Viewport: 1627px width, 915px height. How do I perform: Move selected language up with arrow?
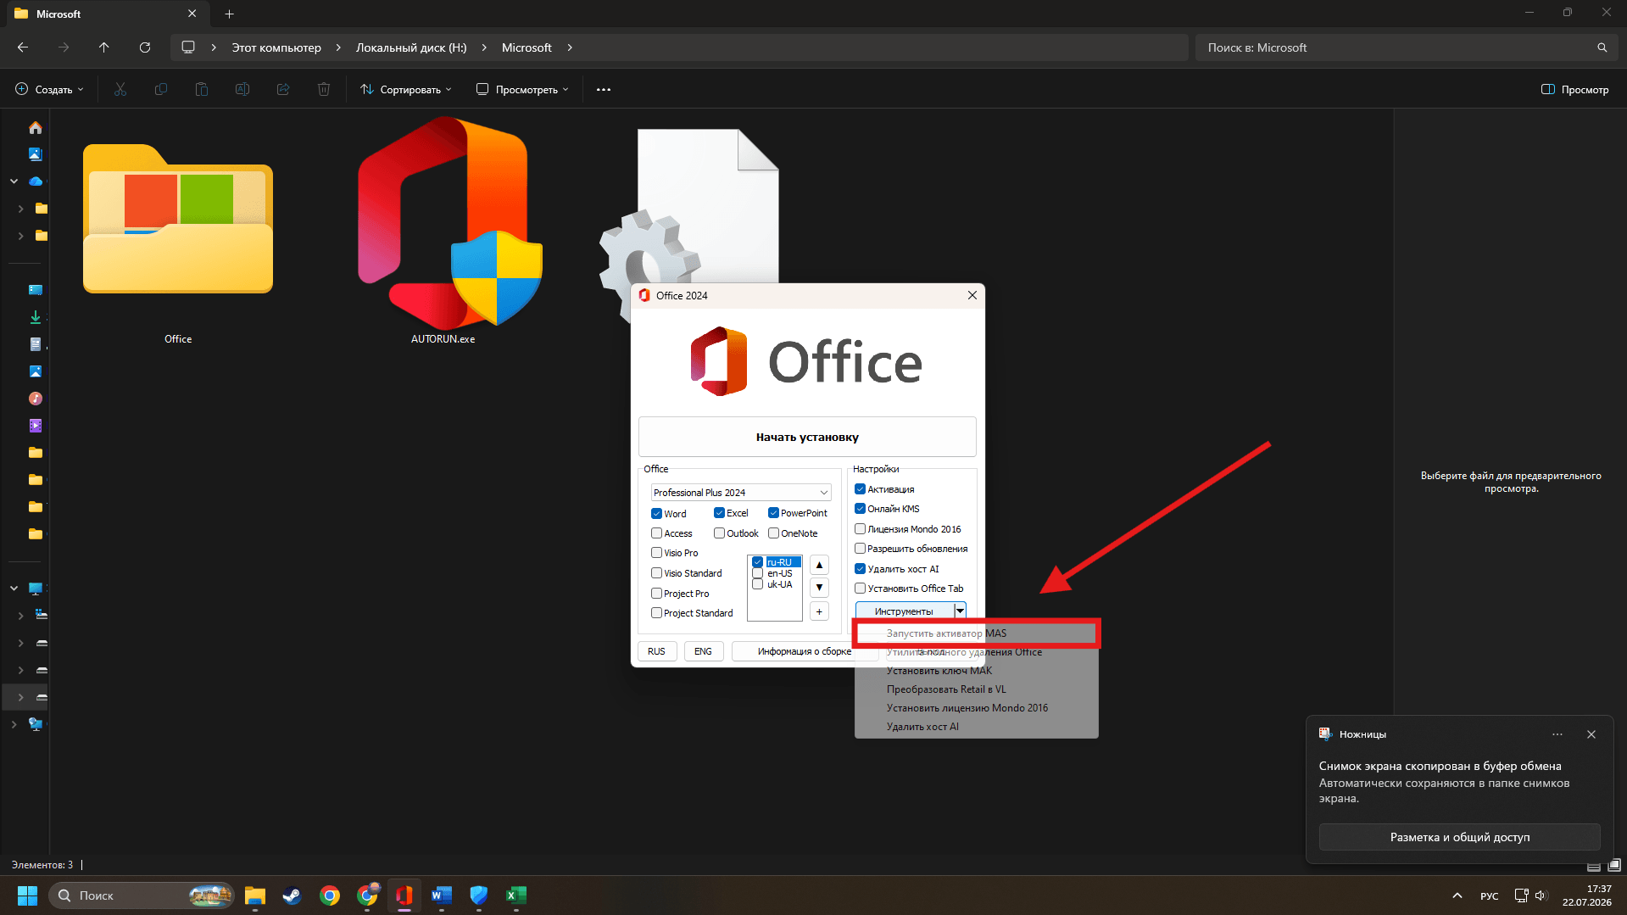pyautogui.click(x=819, y=565)
